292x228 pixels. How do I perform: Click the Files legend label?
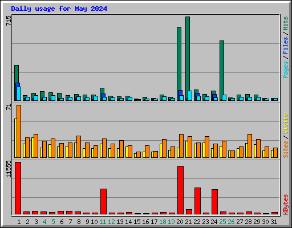286,46
